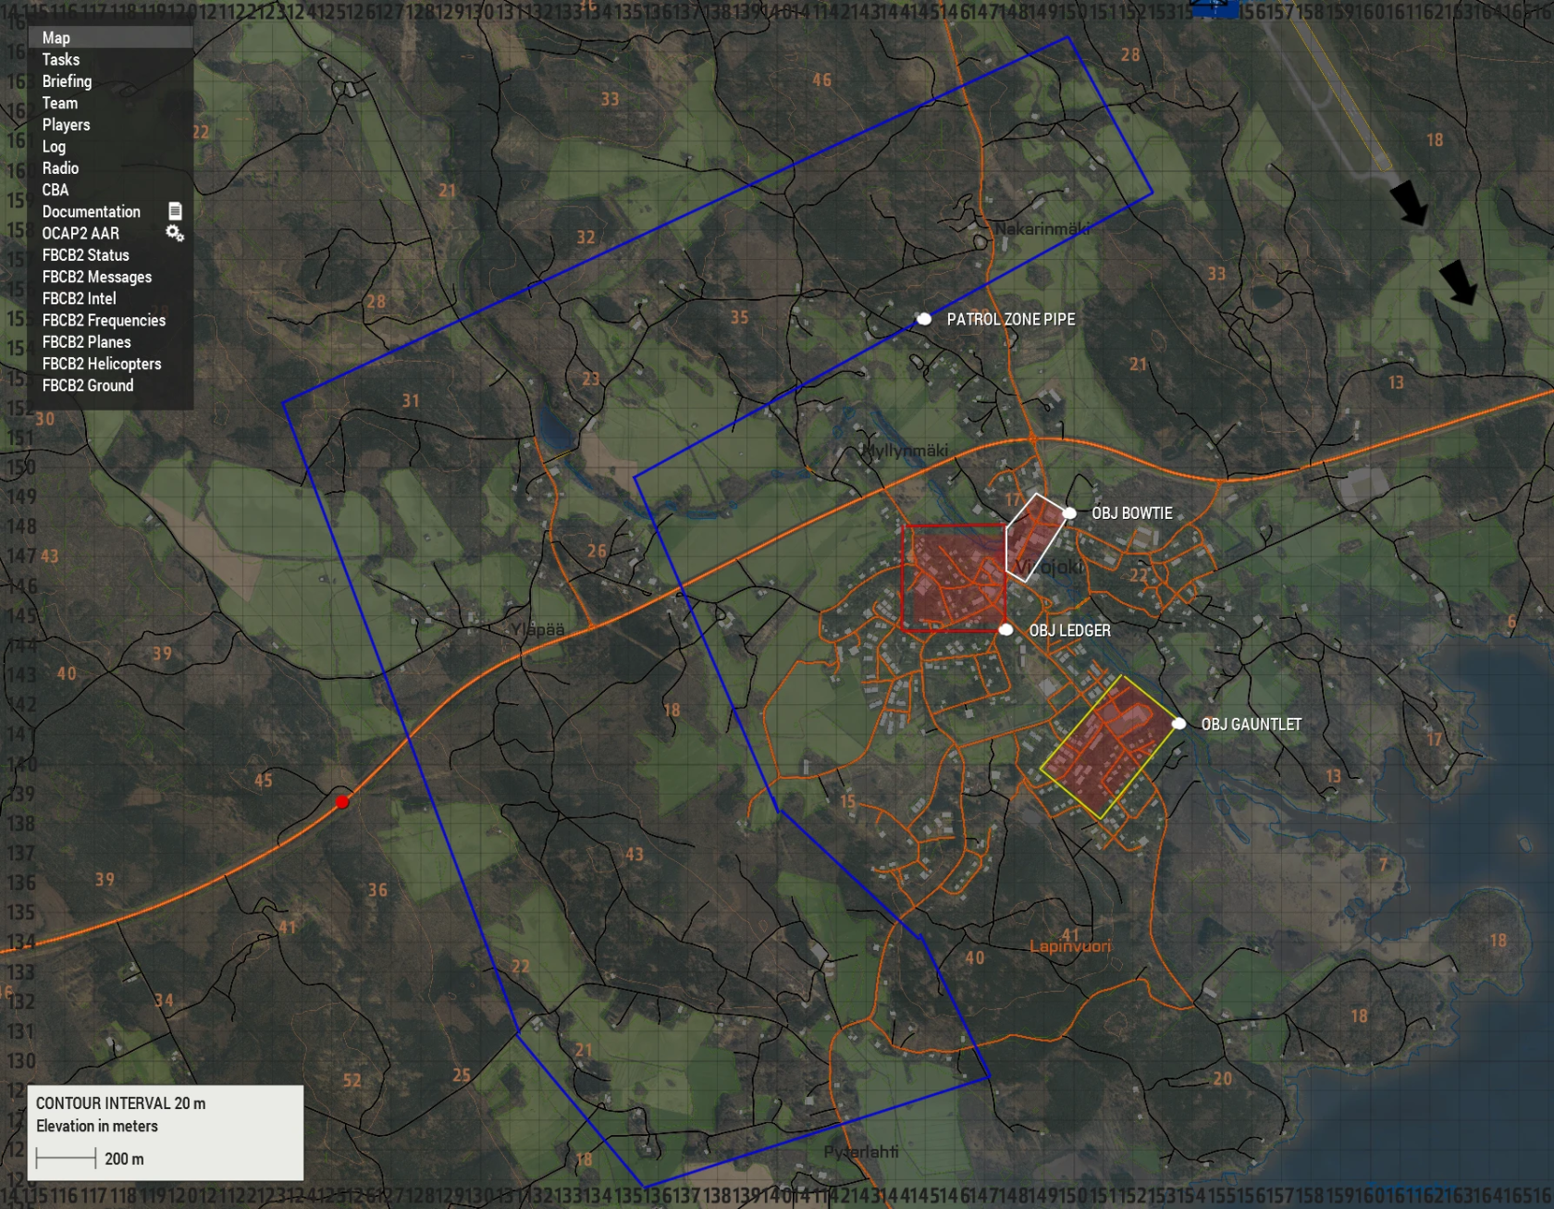Screen dimensions: 1554x1209
Task: Click the gears icon beside OCAP2 AAR
Action: pos(174,233)
